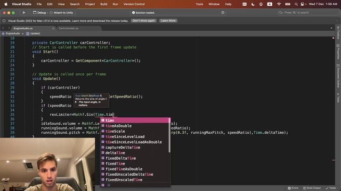The width and height of the screenshot is (341, 191).
Task: Select 'fixedUnscaledTime' completion item
Action: [135, 180]
